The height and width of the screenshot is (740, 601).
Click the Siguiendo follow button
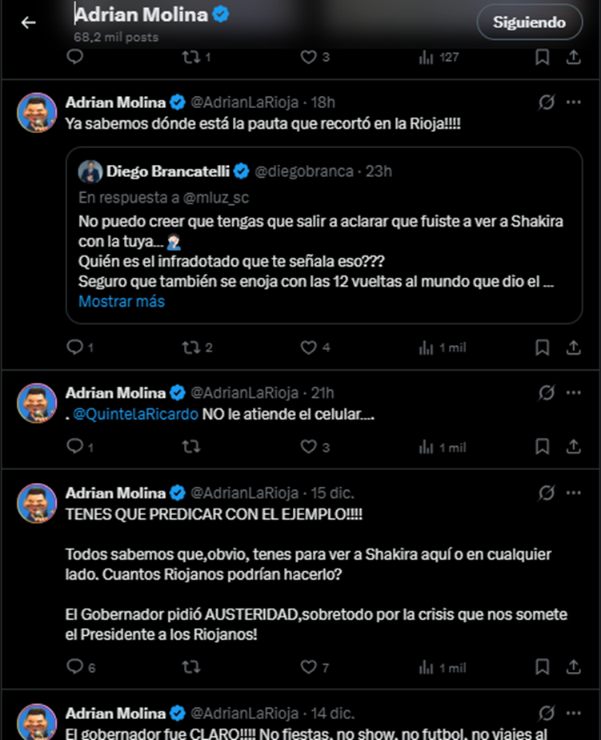529,22
